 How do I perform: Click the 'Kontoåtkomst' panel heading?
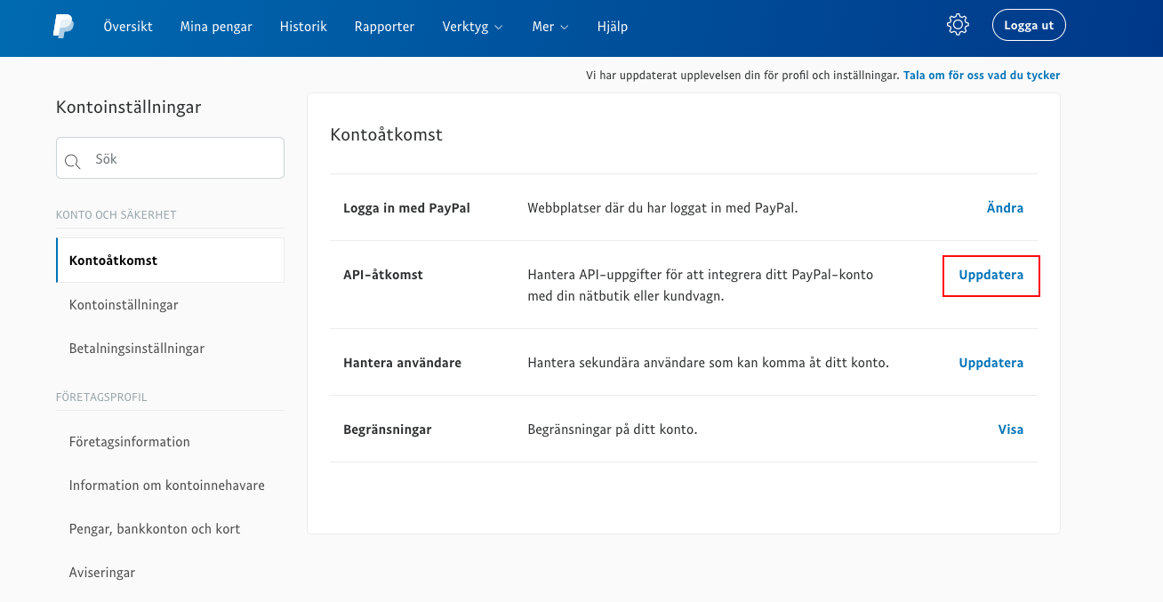tap(386, 135)
